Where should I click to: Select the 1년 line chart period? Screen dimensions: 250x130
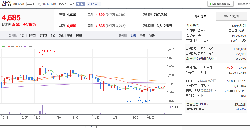point(53,35)
